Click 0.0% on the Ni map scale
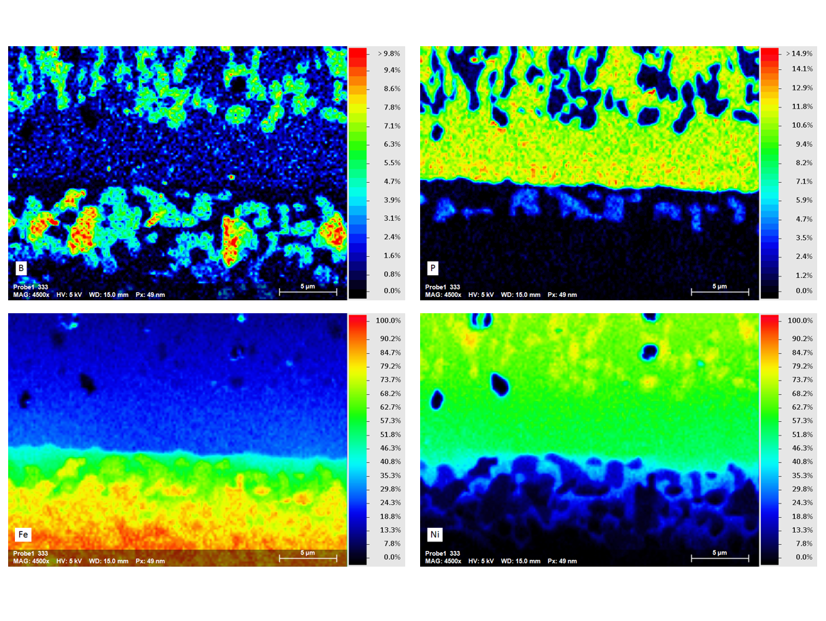This screenshot has width=826, height=621. [x=805, y=557]
